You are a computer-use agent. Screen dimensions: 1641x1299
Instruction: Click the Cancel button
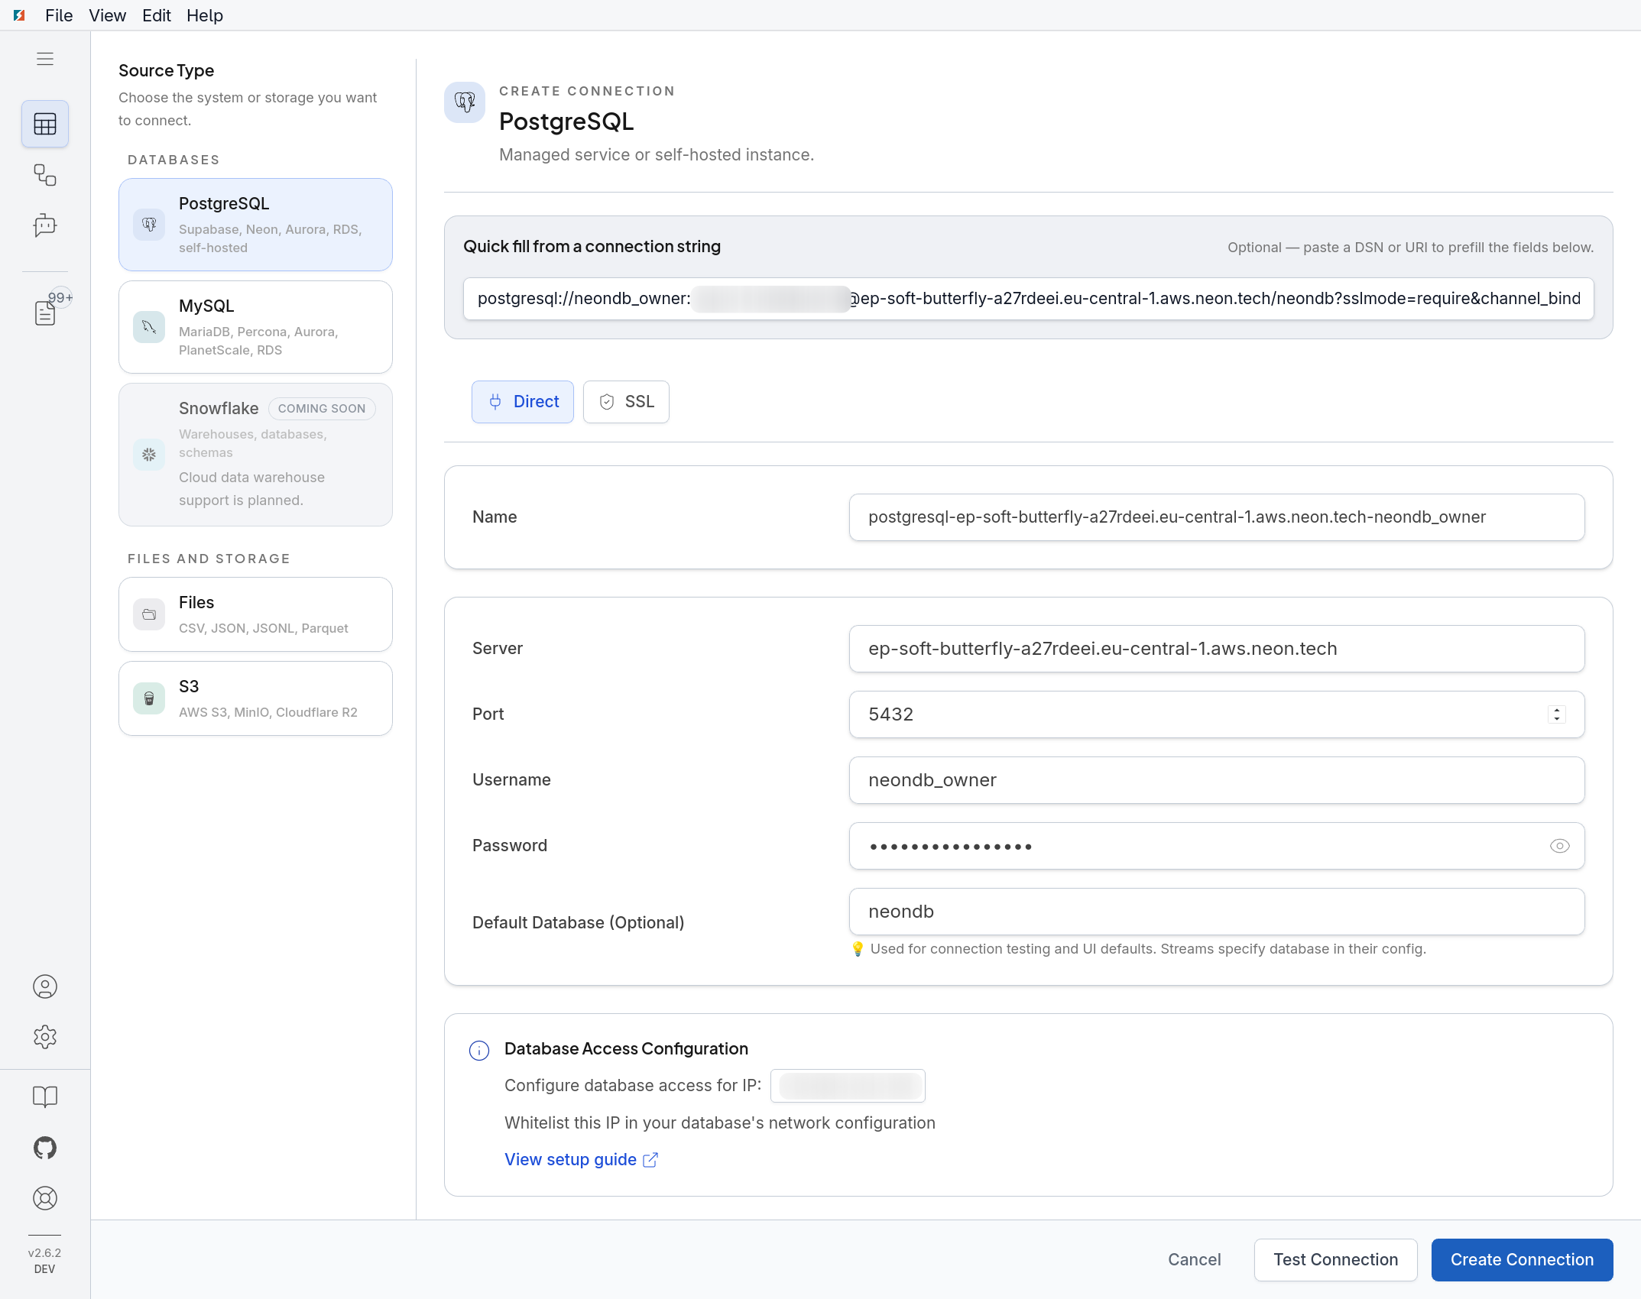(1194, 1259)
